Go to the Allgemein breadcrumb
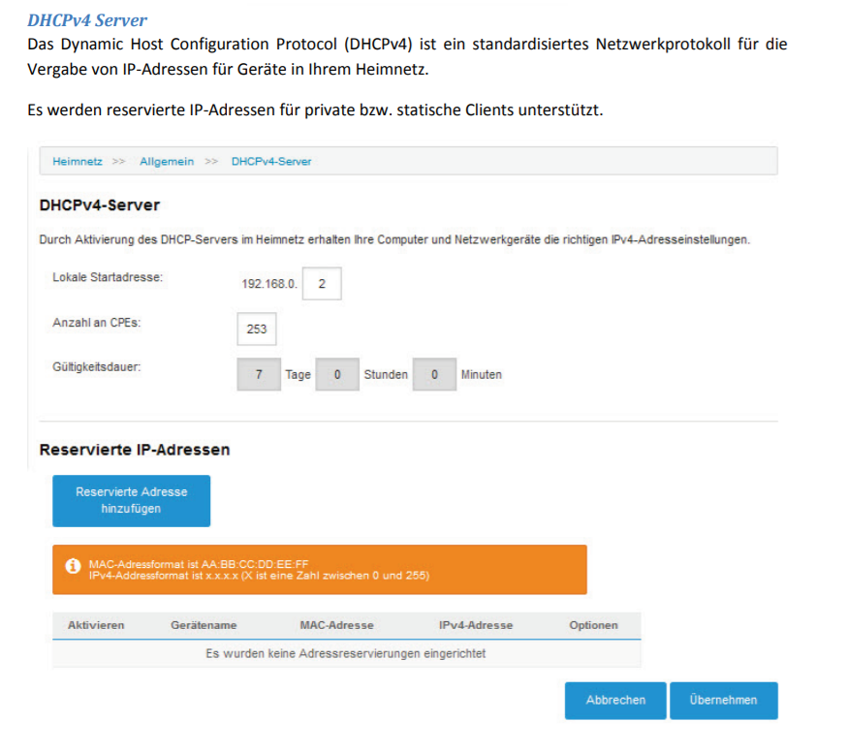This screenshot has width=848, height=753. (x=167, y=161)
